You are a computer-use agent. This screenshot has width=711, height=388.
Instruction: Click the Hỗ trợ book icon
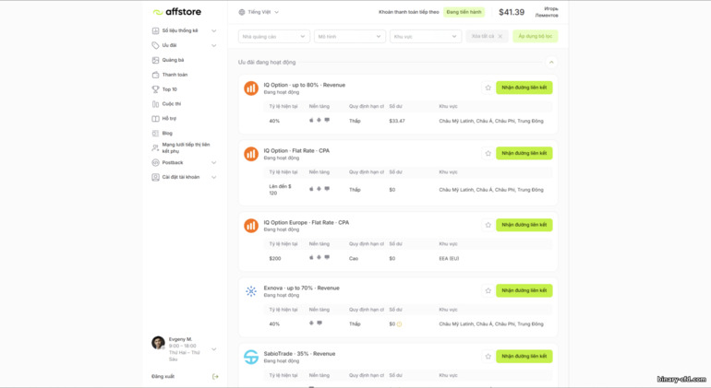click(155, 119)
